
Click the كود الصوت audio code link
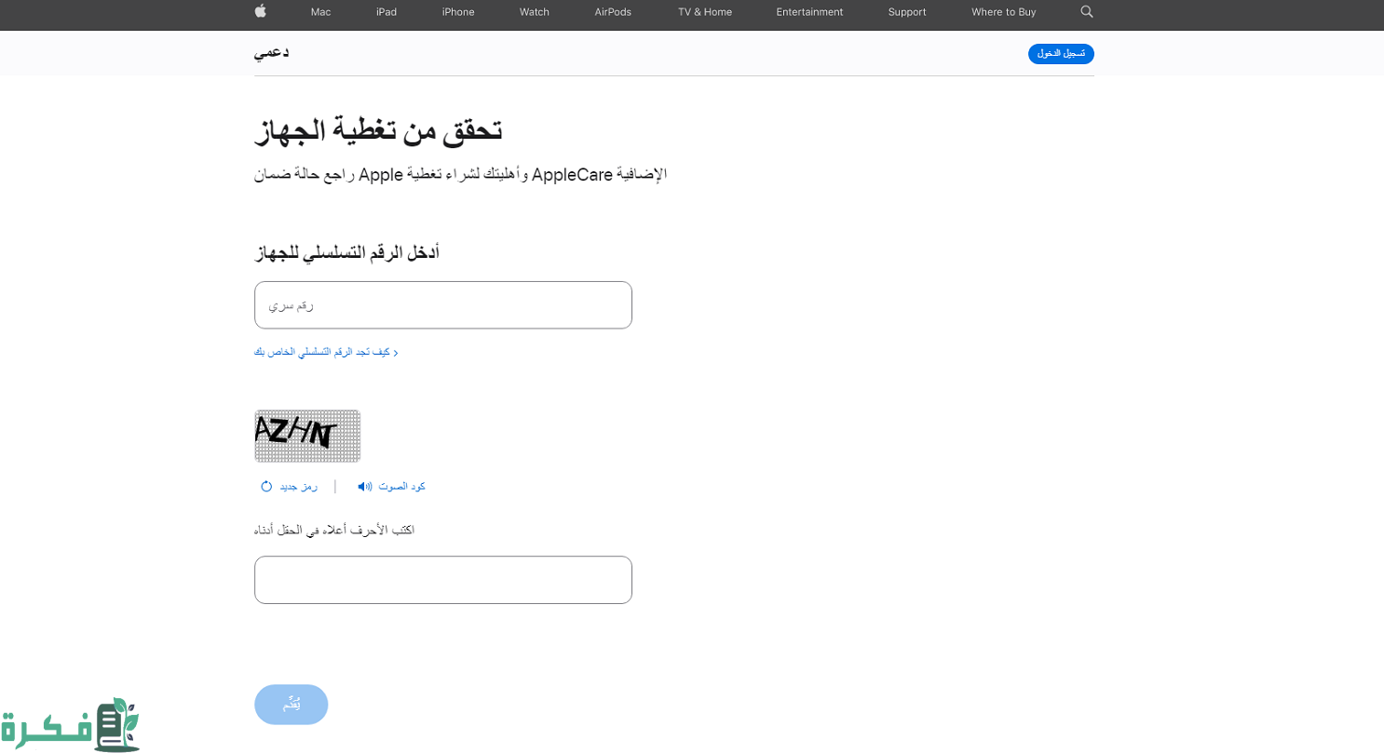[x=401, y=486]
